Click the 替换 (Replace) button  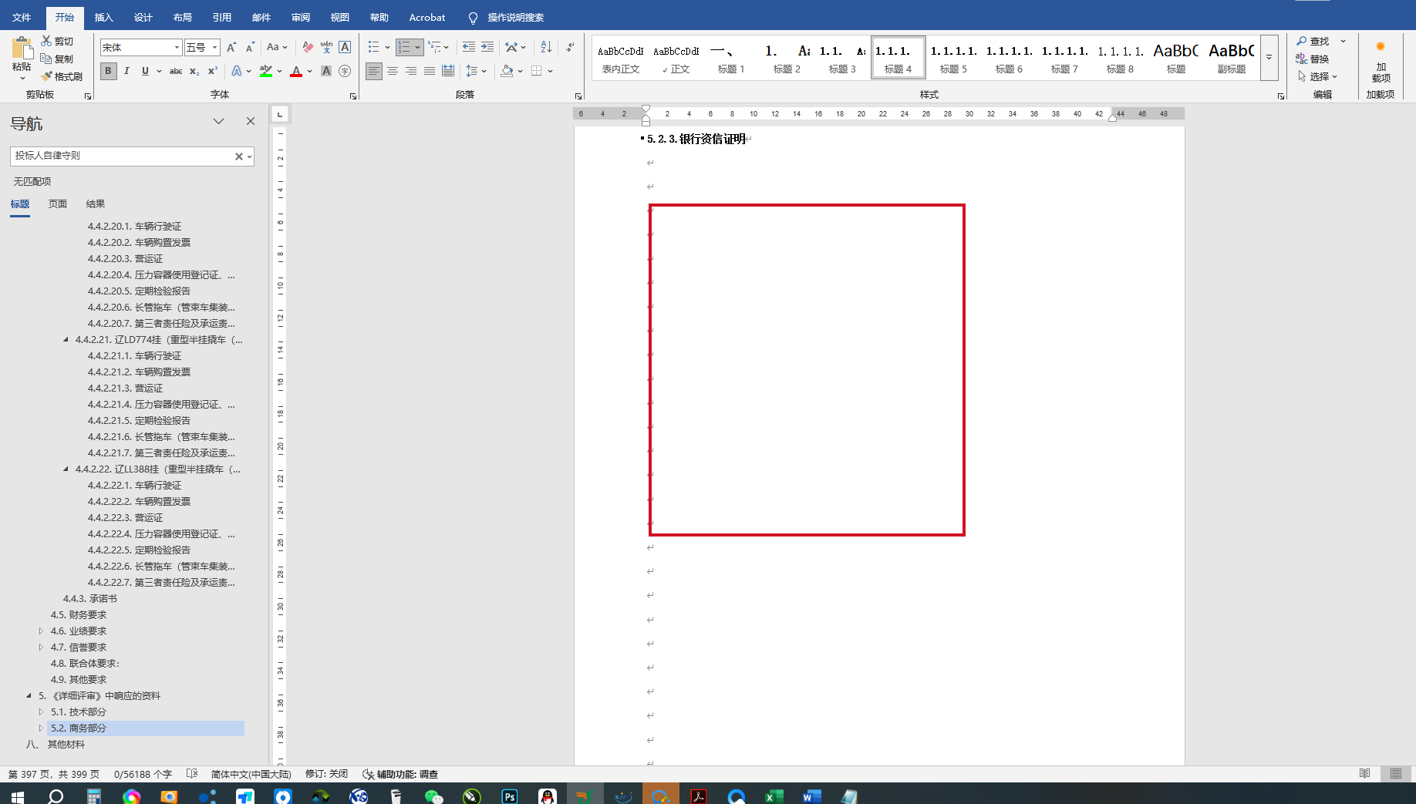(x=1313, y=59)
